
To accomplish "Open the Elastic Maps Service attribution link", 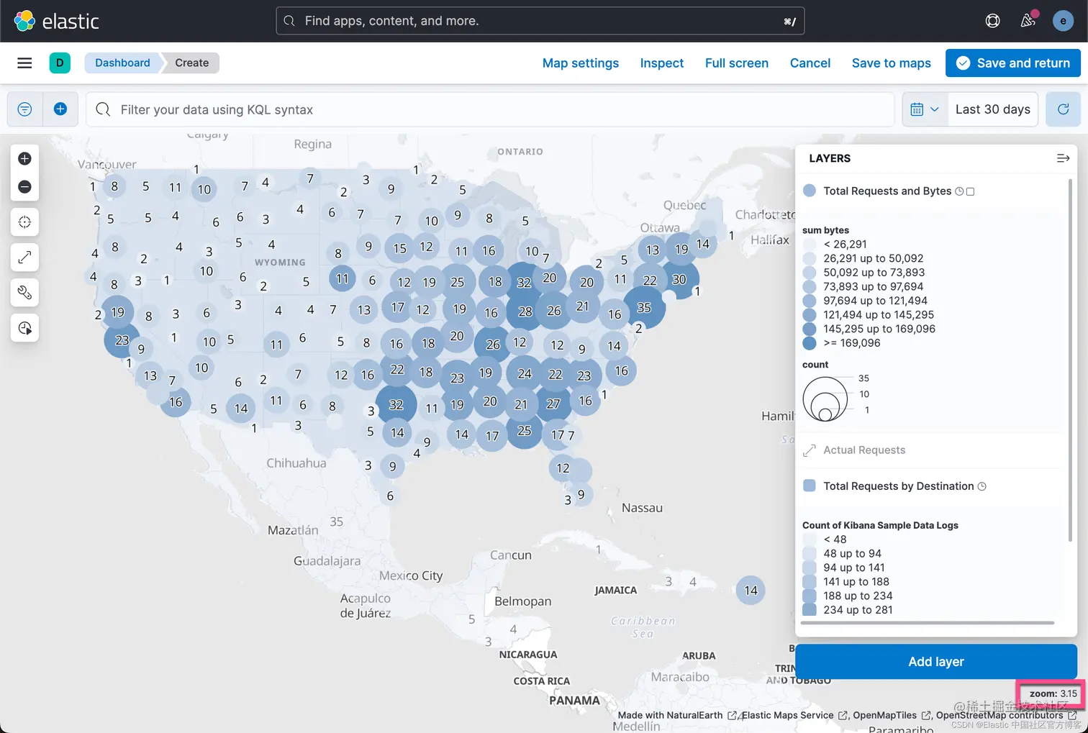I will tap(794, 715).
